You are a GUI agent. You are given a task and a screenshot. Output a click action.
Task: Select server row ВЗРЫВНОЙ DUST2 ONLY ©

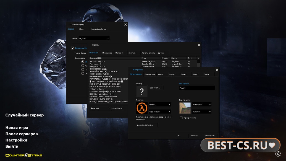click(109, 99)
